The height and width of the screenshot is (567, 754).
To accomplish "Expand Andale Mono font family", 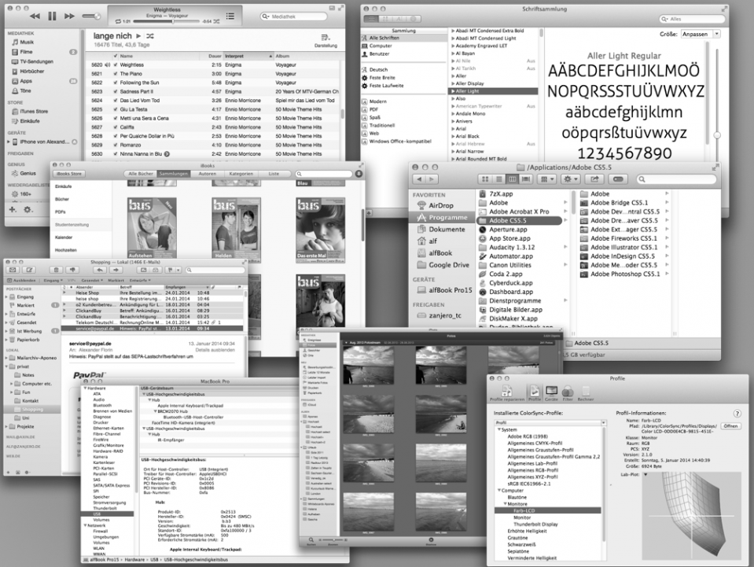I will (453, 113).
